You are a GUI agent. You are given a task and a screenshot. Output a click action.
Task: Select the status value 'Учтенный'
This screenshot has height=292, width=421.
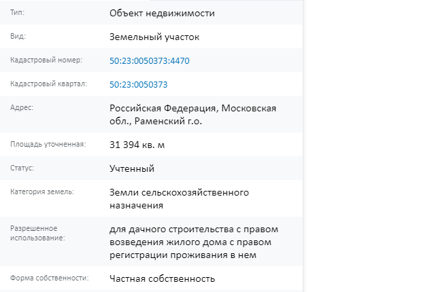pyautogui.click(x=132, y=169)
